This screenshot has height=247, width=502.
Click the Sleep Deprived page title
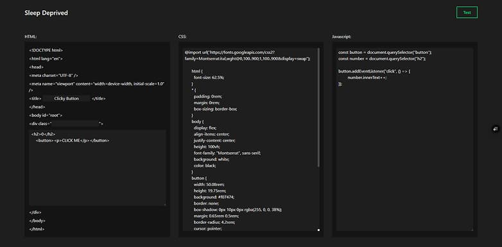(46, 13)
